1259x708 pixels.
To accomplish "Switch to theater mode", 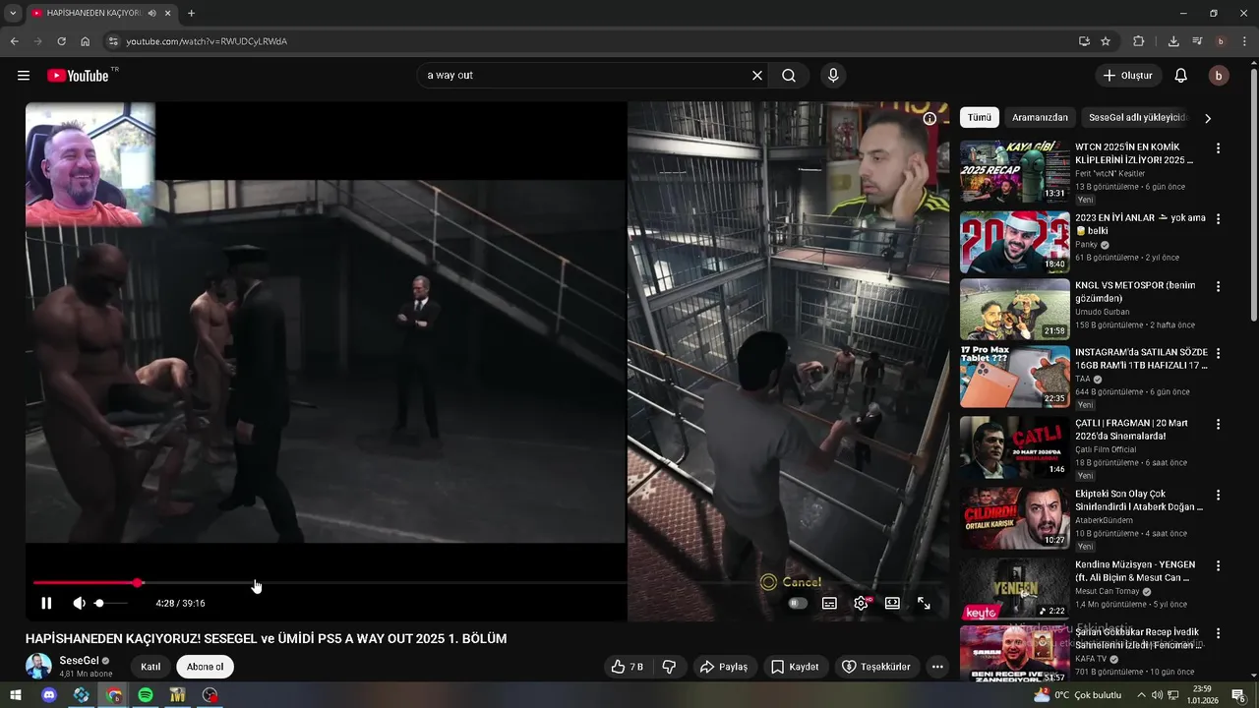I will click(x=892, y=603).
